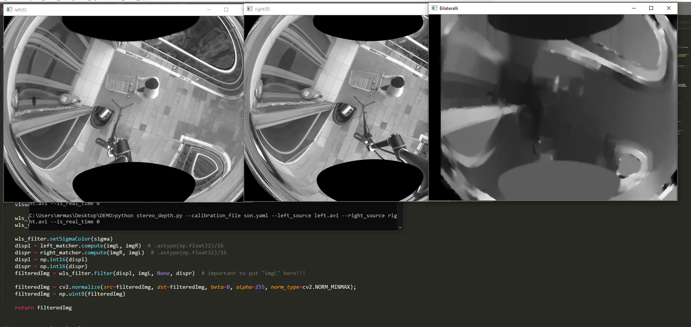Click the 'None' argument in the filter call
This screenshot has height=327, width=691.
(x=163, y=273)
